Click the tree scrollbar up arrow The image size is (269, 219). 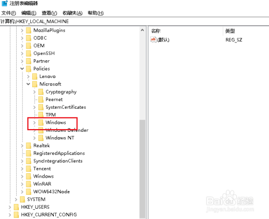click(x=143, y=30)
